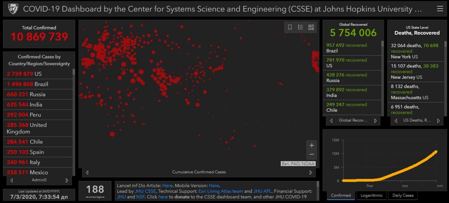449x203 pixels.
Task: Switch to the Confirmed chart tab
Action: [x=341, y=196]
